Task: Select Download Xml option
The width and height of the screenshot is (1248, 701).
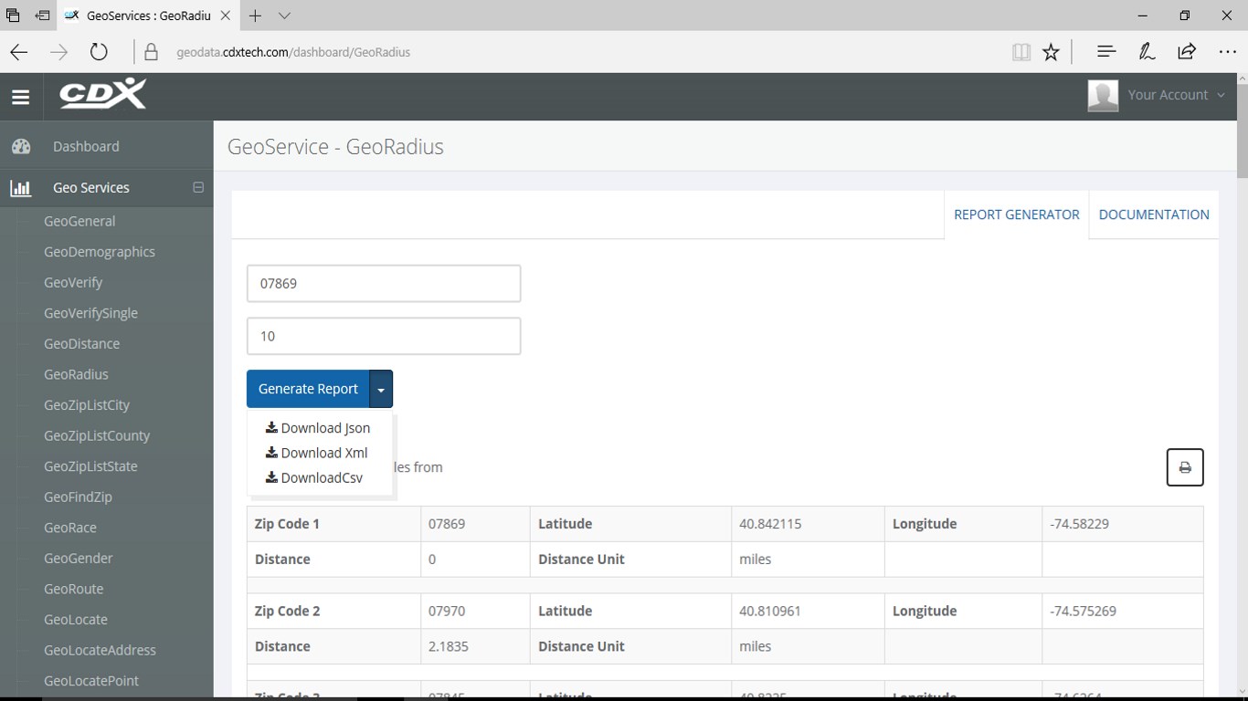Action: coord(317,453)
